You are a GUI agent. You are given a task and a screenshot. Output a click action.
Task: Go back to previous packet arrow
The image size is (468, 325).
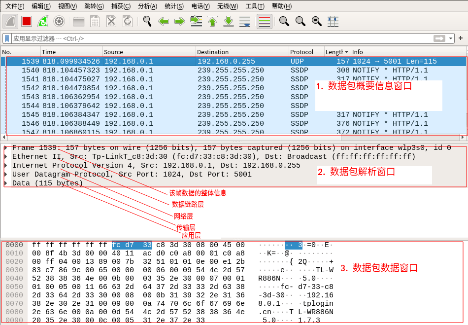164,22
